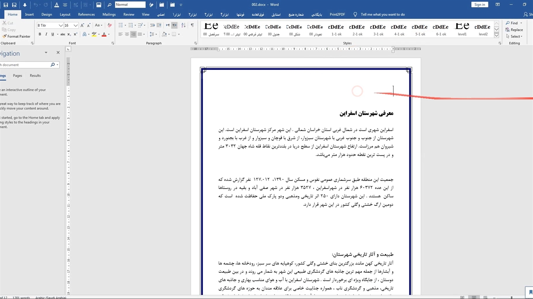Click the Increase Indent icon
Image resolution: width=533 pixels, height=299 pixels.
point(159,25)
